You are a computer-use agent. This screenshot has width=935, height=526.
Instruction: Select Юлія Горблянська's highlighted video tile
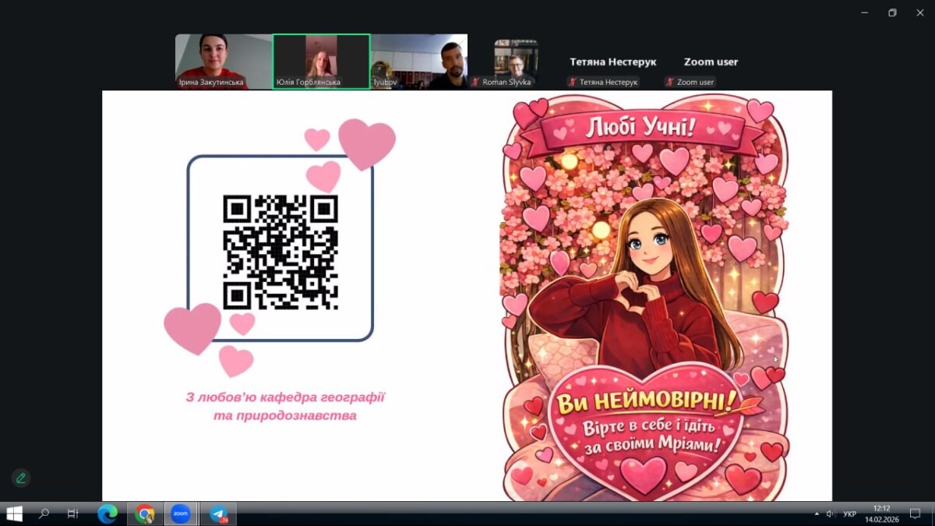pyautogui.click(x=320, y=61)
